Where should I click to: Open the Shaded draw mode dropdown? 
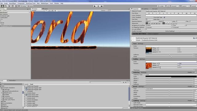(x=38, y=10)
